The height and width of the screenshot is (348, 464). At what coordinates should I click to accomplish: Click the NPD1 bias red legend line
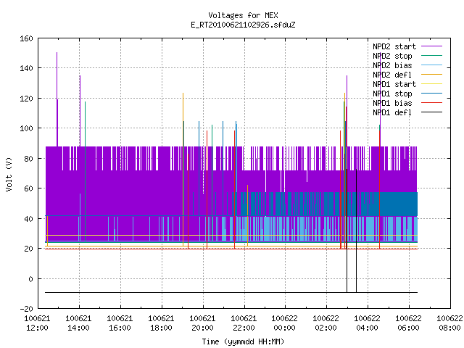tap(431, 103)
